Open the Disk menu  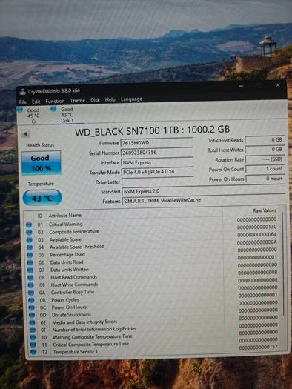pyautogui.click(x=95, y=100)
